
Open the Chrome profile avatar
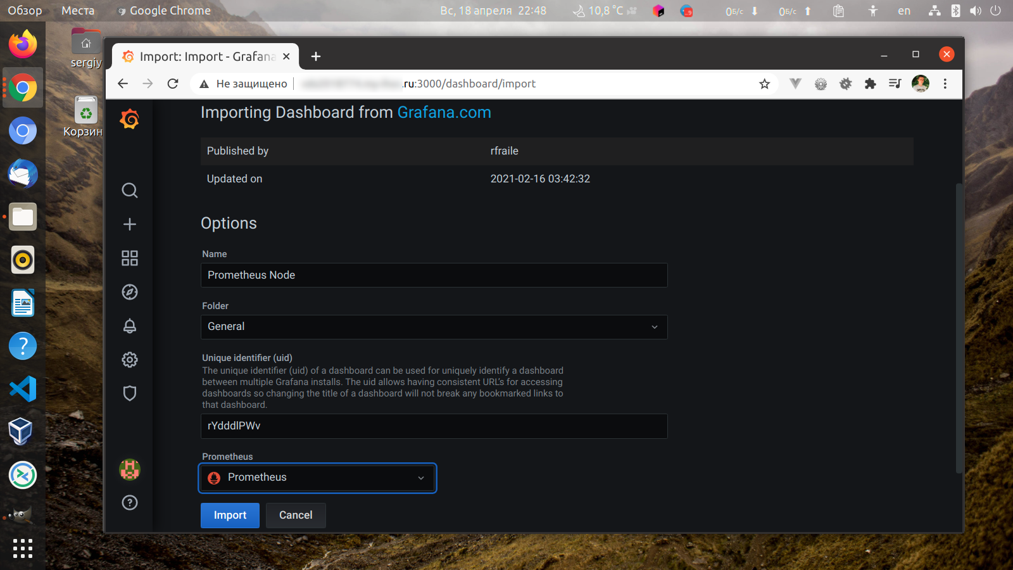click(x=921, y=84)
